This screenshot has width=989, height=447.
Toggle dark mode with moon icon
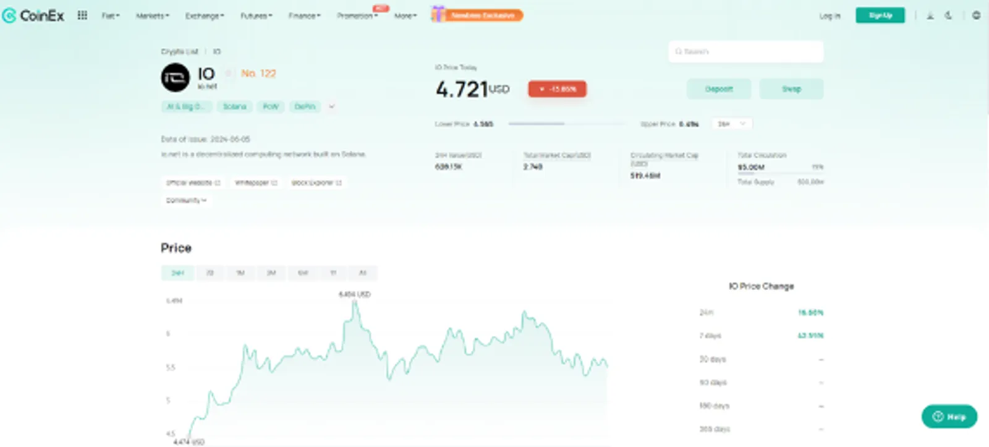click(949, 15)
